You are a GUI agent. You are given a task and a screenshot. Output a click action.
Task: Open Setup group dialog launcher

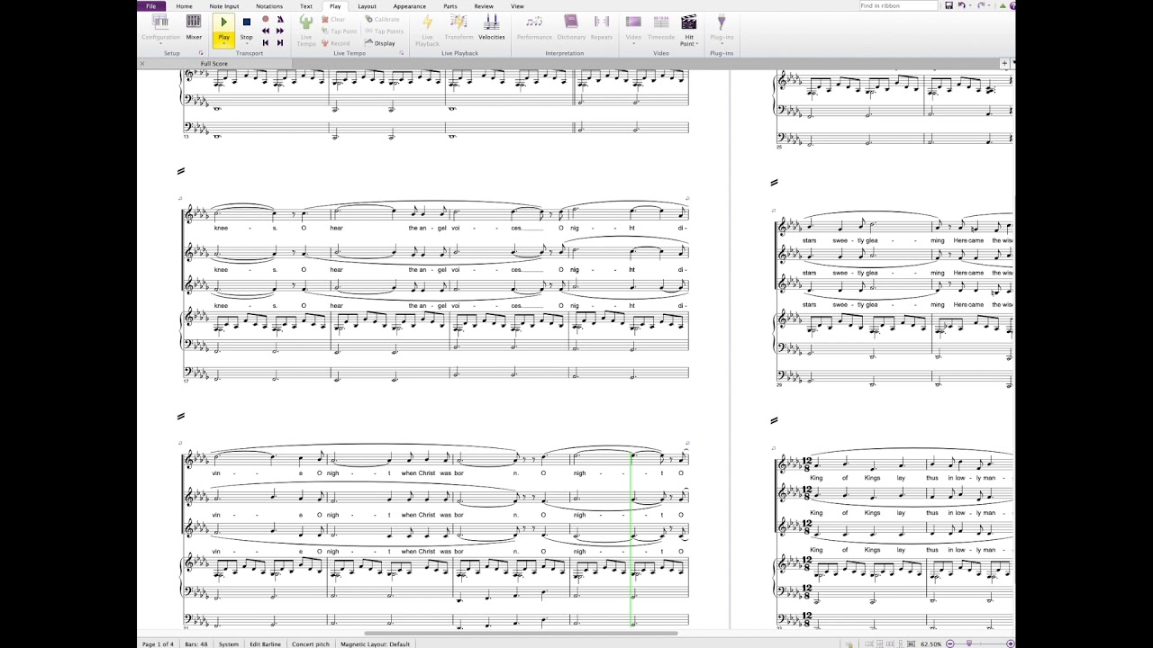point(201,53)
